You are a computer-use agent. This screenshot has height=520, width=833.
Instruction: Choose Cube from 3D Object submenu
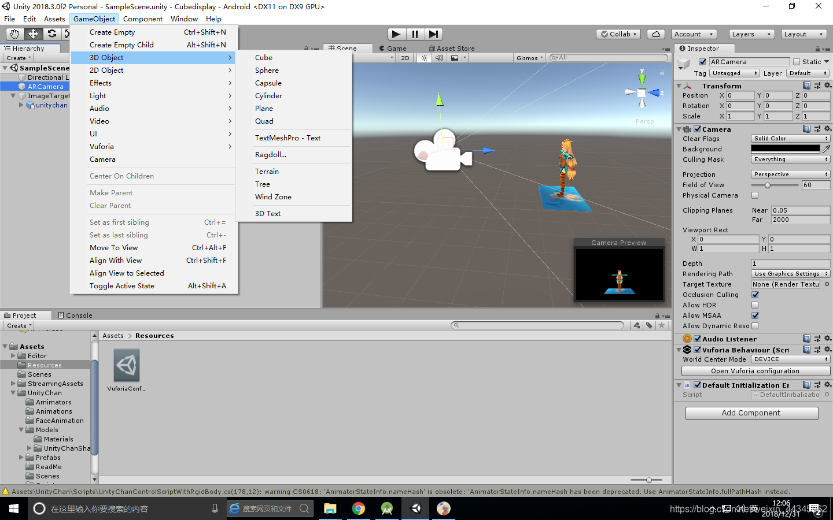[x=294, y=58]
